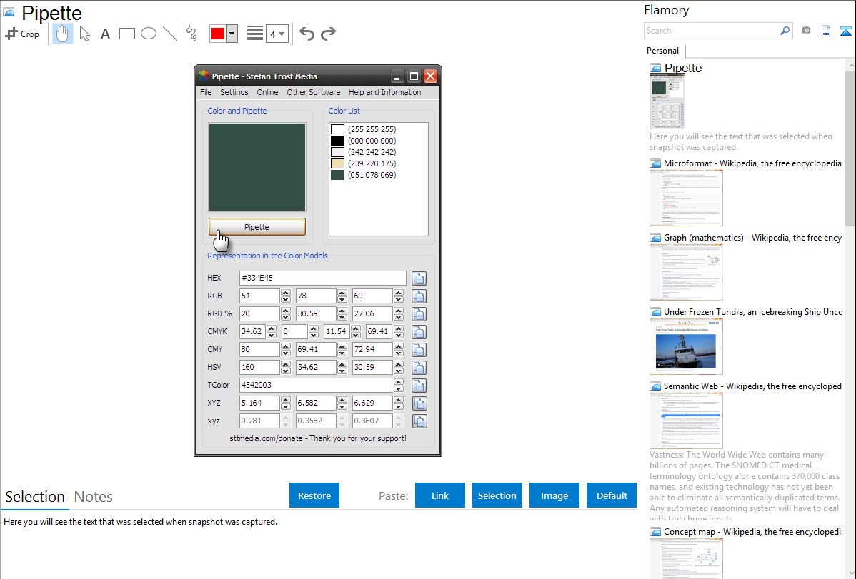Click the Pipette pick button
The height and width of the screenshot is (579, 856).
(x=257, y=227)
